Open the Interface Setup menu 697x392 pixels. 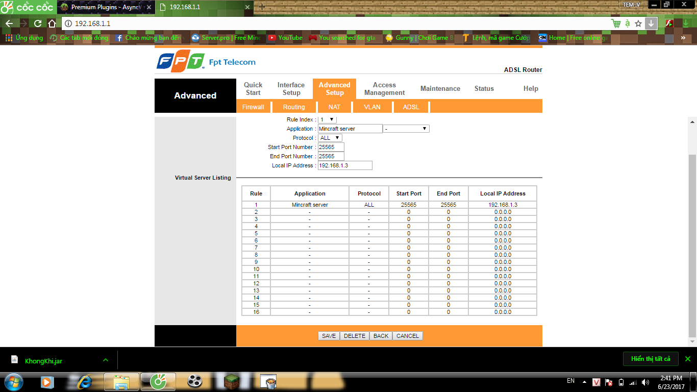(x=291, y=89)
